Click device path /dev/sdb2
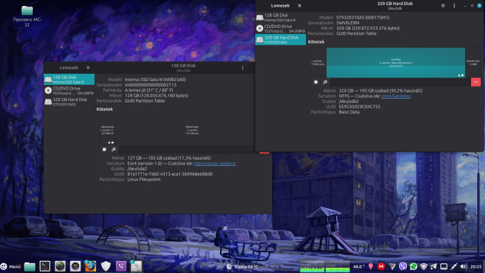485x273 pixels. tap(349, 101)
